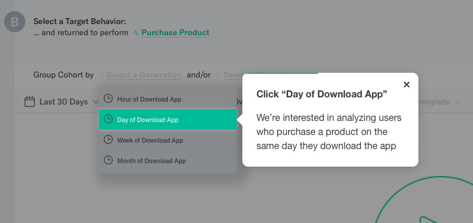Close the Day of Download App tooltip
Image resolution: width=473 pixels, height=223 pixels.
[407, 85]
